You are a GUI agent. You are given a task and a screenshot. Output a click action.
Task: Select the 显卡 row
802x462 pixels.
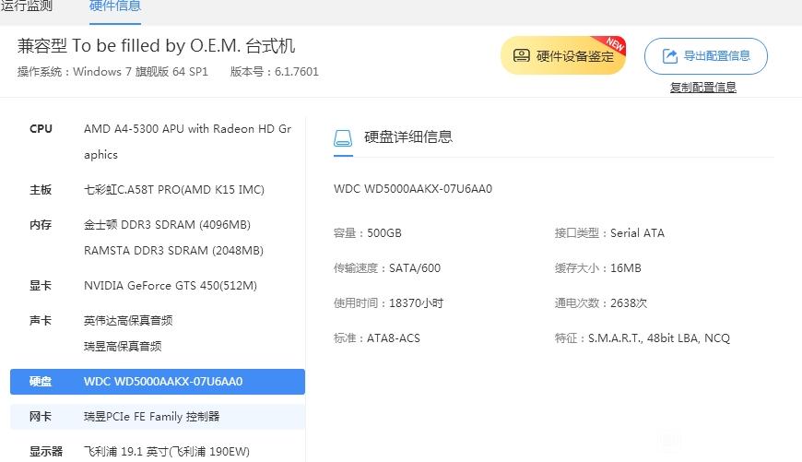pos(158,286)
